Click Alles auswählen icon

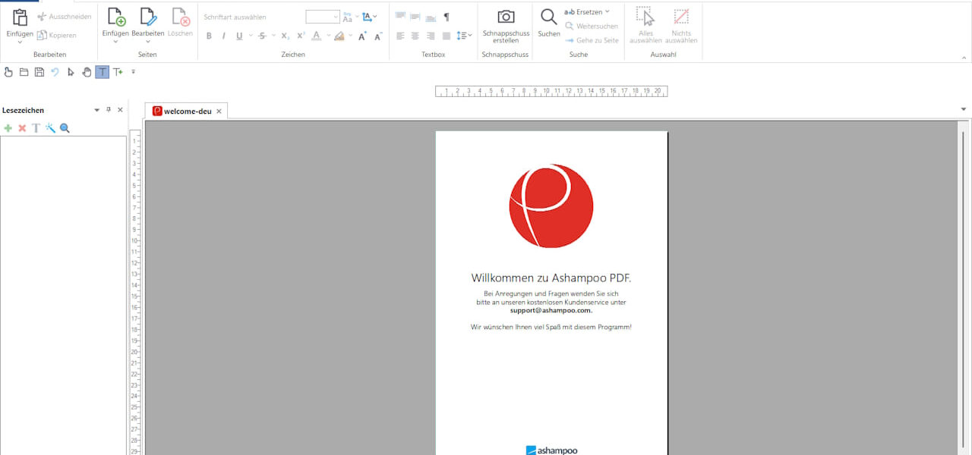pyautogui.click(x=645, y=17)
